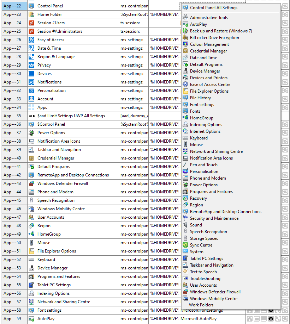Image resolution: width=290 pixels, height=324 pixels.
Task: Click the refresh icon ending the AutoPlay row
Action: [x=285, y=319]
